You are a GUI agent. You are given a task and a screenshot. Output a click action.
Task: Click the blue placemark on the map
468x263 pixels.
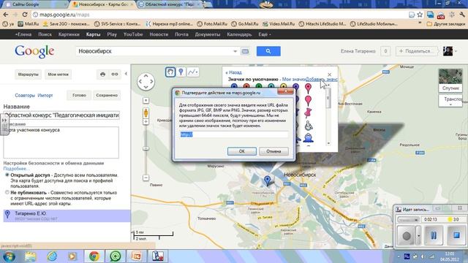pyautogui.click(x=268, y=180)
